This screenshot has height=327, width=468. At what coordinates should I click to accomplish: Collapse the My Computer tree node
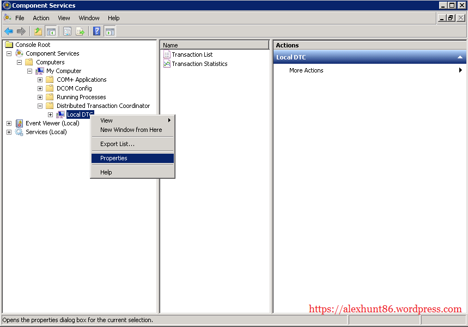29,71
